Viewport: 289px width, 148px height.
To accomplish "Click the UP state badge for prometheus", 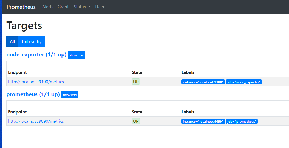I will tap(136, 121).
